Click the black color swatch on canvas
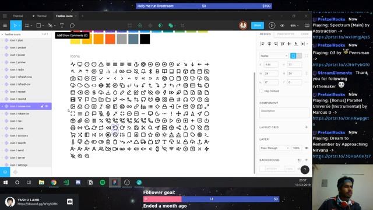The width and height of the screenshot is (373, 210). 145,39
